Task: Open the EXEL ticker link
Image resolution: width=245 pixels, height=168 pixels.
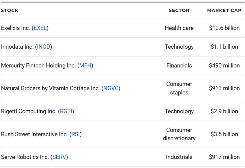Action: tap(40, 28)
